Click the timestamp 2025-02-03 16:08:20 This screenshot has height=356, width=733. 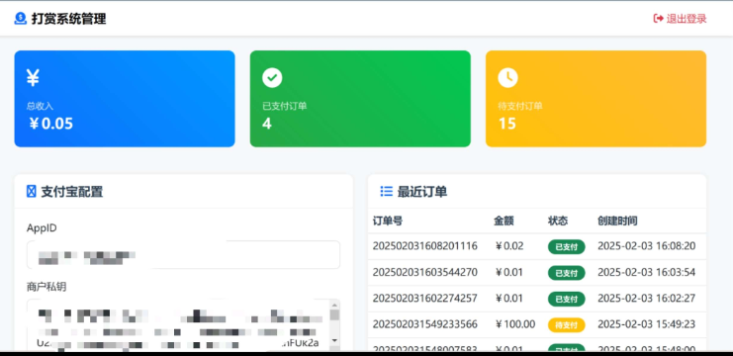647,246
